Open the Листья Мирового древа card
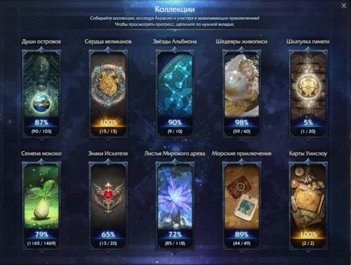Screen dimensions: 351x265 [175, 206]
